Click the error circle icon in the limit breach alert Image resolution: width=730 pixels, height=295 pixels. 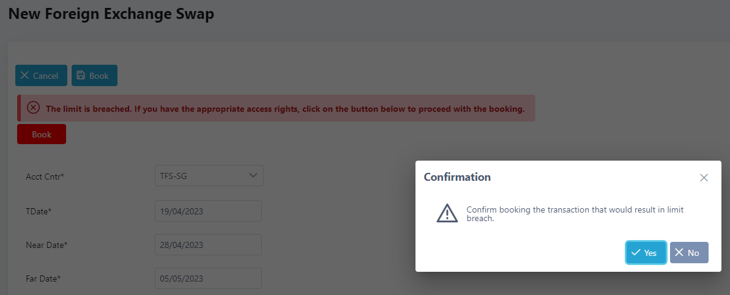click(34, 109)
